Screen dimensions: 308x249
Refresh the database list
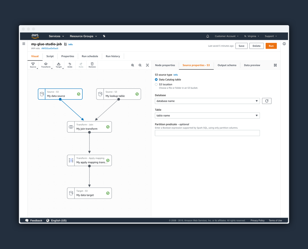click(x=267, y=101)
